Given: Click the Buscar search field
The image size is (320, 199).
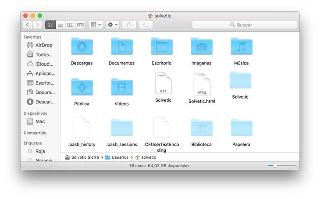Looking at the screenshot, I should coord(244,25).
